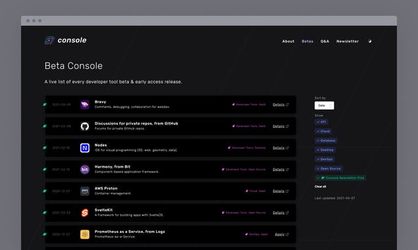Click the "A live list of every developer tool" tagline
The image size is (418, 250).
click(113, 82)
